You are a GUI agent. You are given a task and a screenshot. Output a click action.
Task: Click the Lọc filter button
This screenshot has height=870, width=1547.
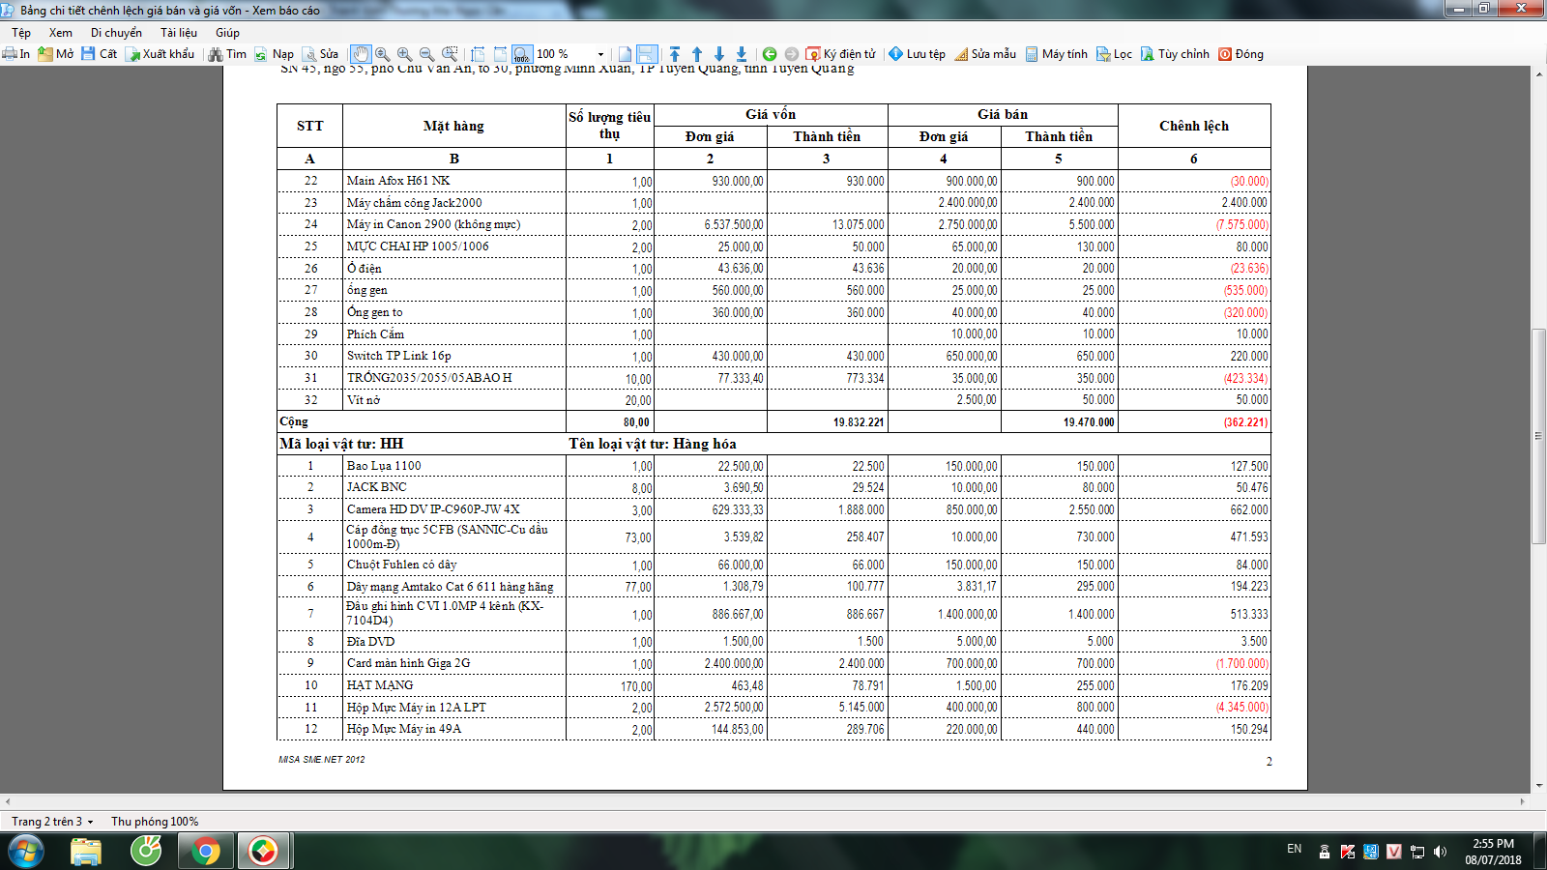(x=1114, y=54)
